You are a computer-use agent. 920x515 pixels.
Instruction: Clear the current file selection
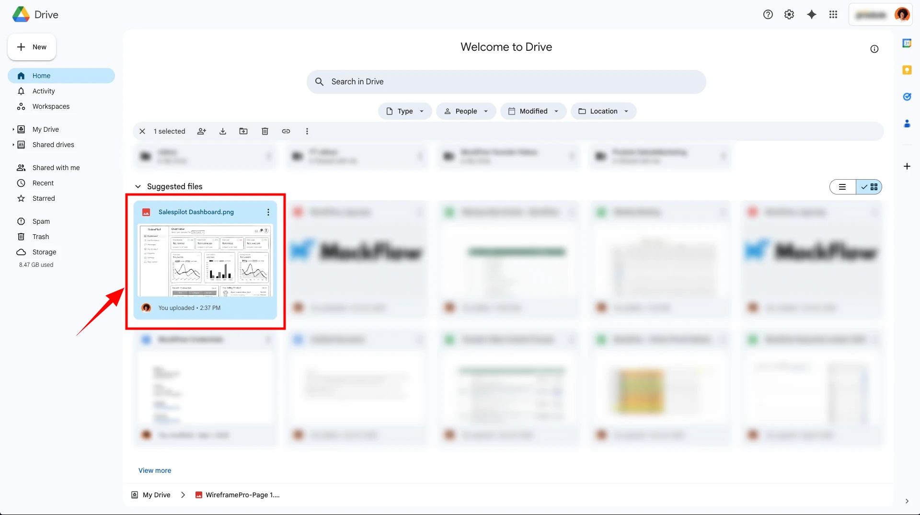(x=142, y=131)
